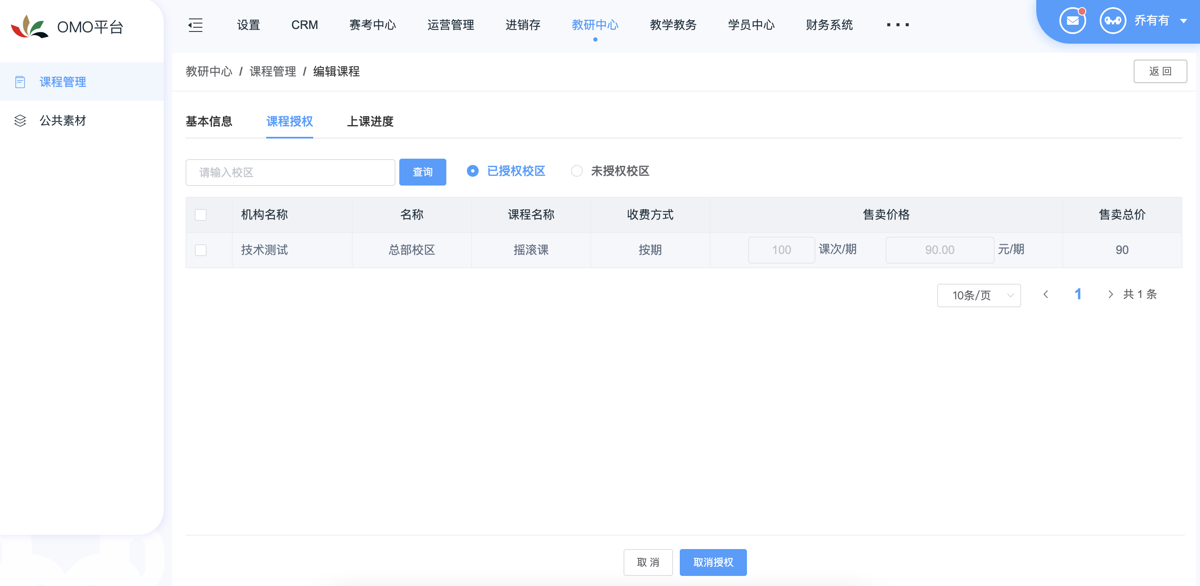Open the 教学教务 top menu
The image size is (1200, 586).
tap(673, 25)
